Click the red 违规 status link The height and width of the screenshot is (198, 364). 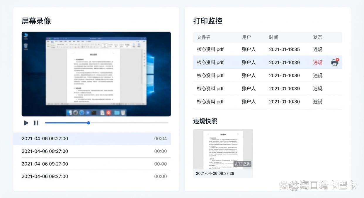pos(317,62)
